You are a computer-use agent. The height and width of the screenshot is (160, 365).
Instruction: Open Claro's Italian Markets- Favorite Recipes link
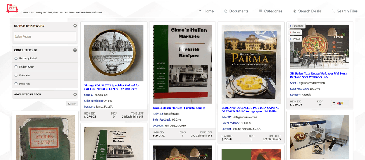[x=179, y=108]
